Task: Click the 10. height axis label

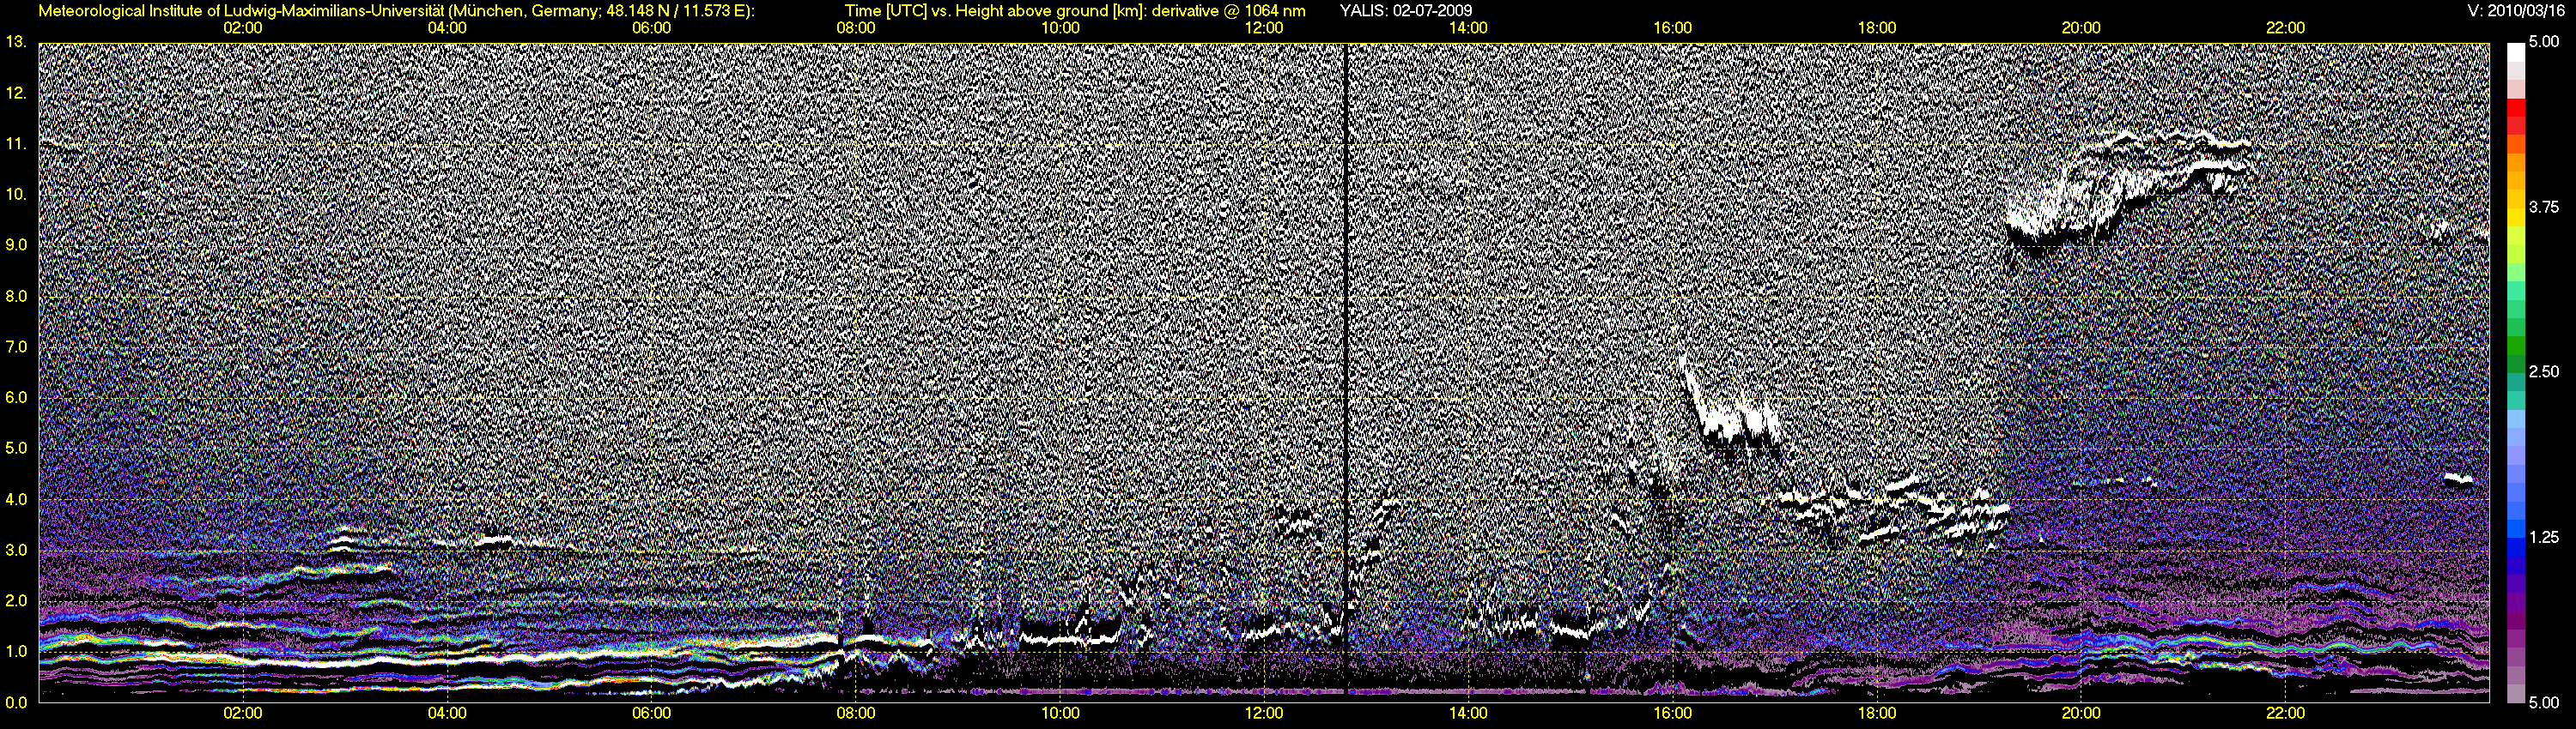Action: (x=15, y=195)
